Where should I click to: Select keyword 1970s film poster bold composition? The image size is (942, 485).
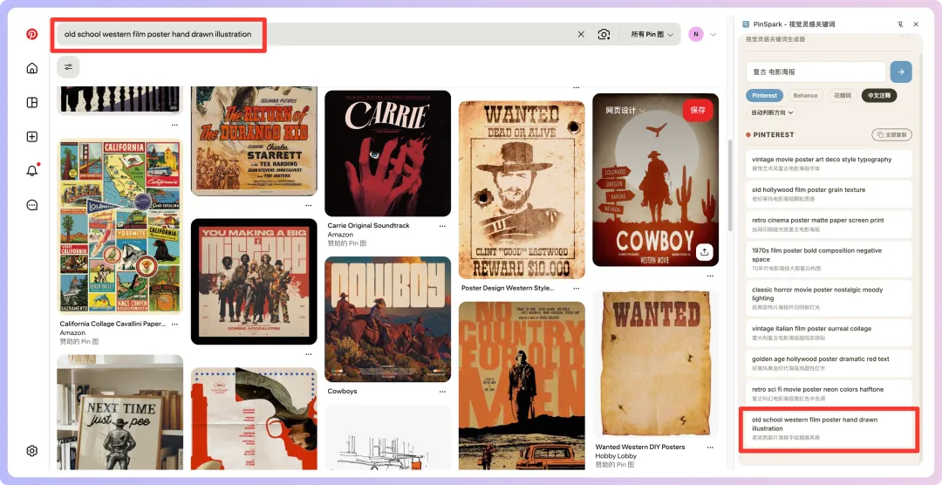coord(829,258)
